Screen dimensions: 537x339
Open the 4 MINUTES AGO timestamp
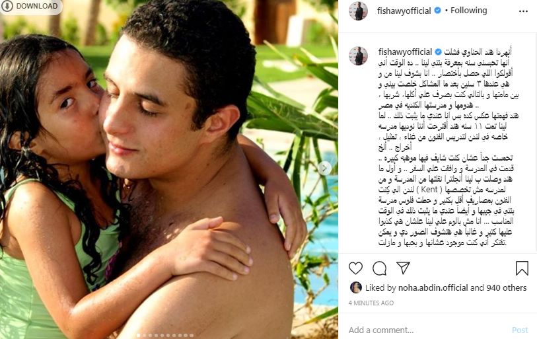[371, 303]
